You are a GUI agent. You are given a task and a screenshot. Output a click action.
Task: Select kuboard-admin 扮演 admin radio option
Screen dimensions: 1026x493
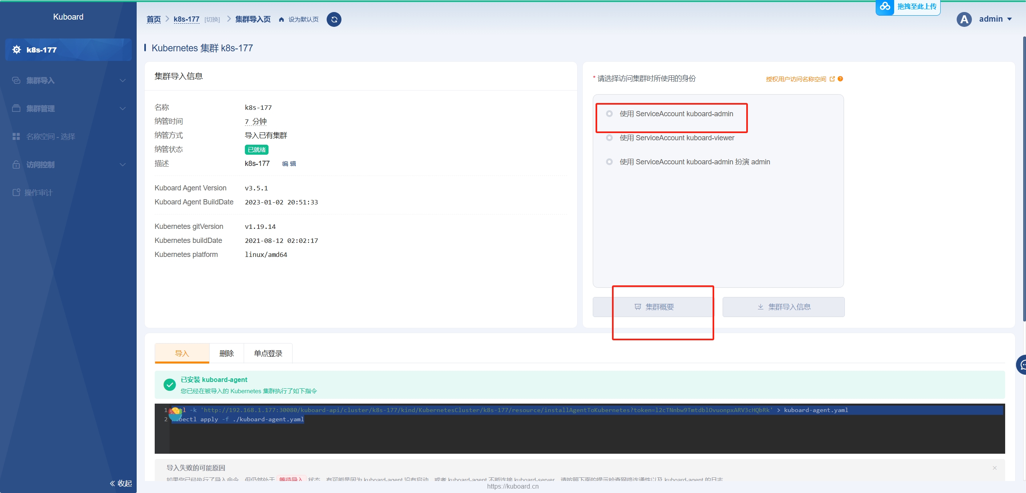pos(609,162)
